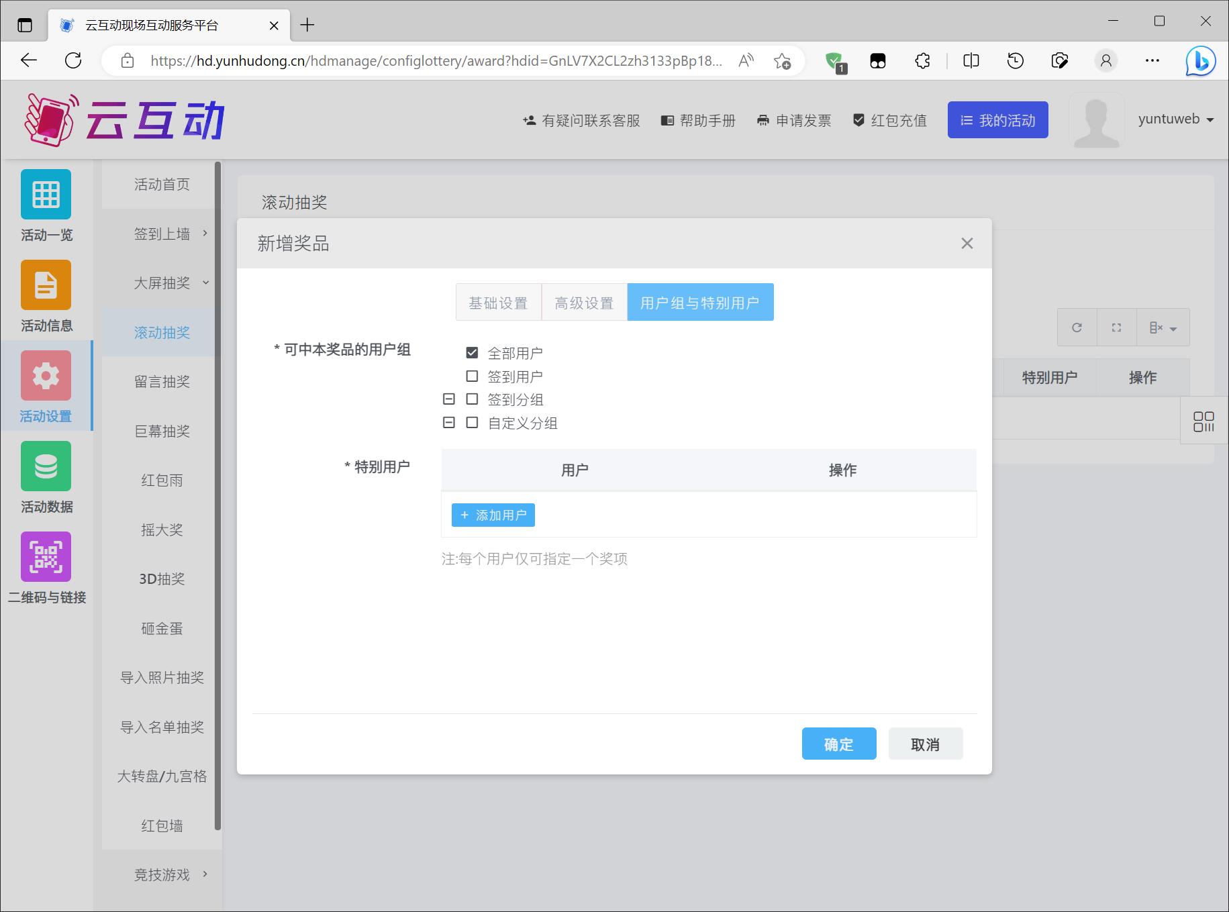Screen dimensions: 1229x912
Task: Switch to the 高级设置 tab
Action: pos(584,303)
